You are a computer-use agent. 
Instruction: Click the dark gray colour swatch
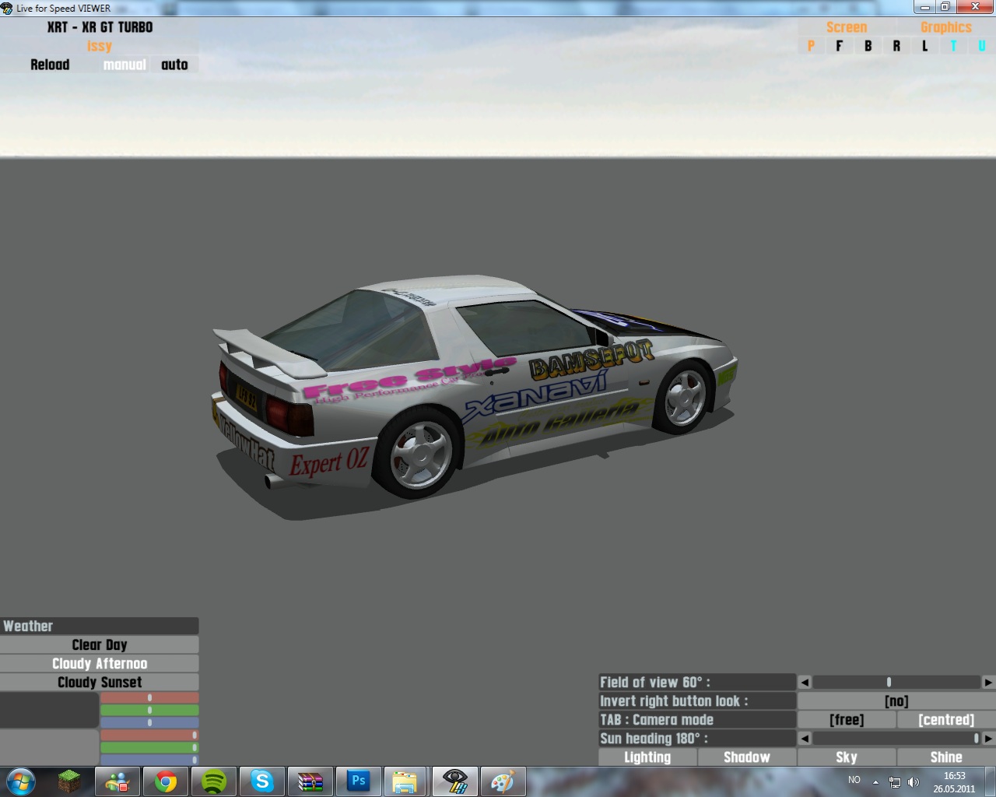click(49, 710)
